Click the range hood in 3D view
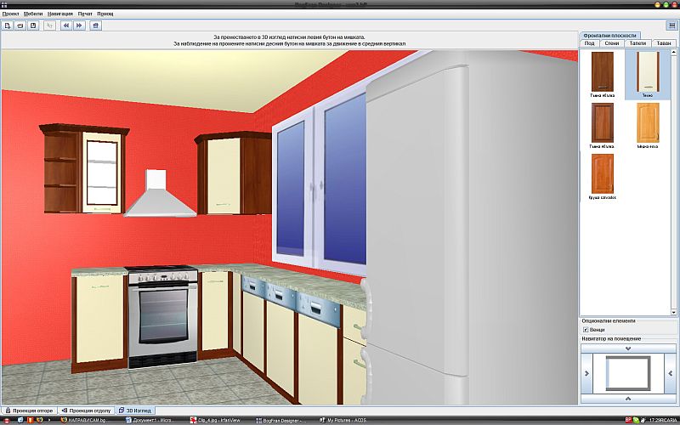680x425 pixels. pyautogui.click(x=160, y=194)
